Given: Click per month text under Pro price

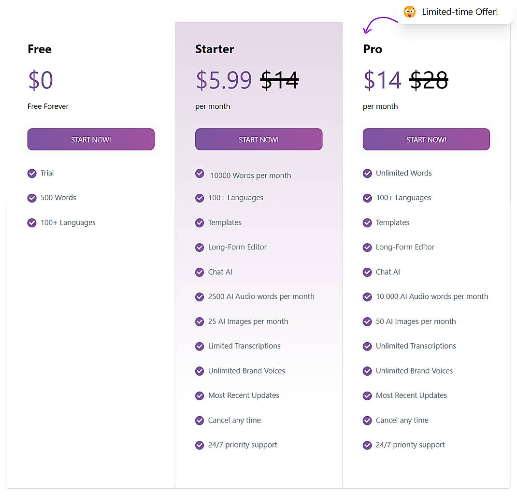Looking at the screenshot, I should (x=380, y=106).
